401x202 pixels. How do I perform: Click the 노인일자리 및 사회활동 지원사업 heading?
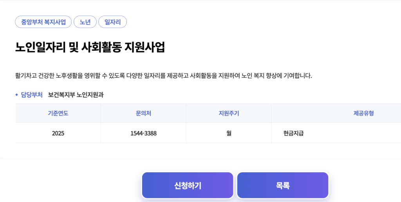pos(90,47)
